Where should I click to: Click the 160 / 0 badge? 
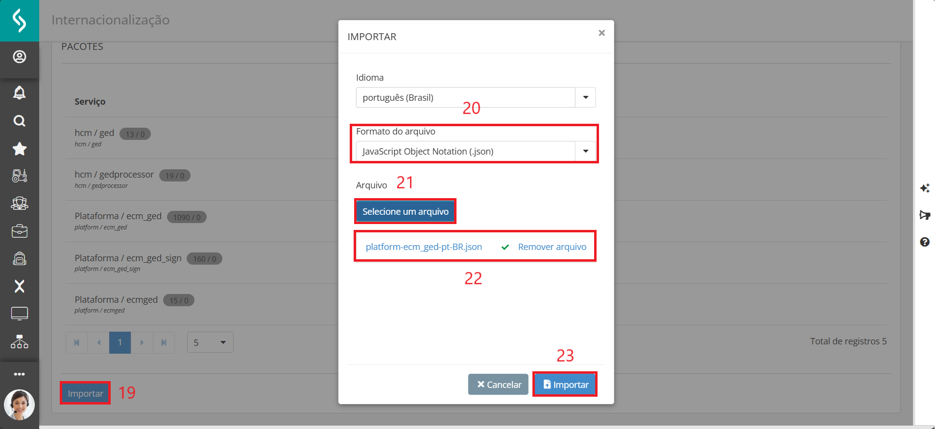click(x=204, y=259)
